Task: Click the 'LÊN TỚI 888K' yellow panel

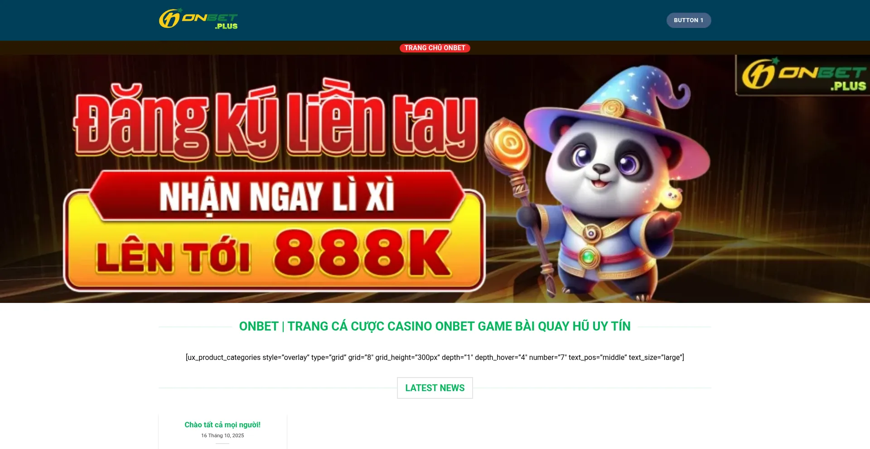Action: pyautogui.click(x=274, y=255)
